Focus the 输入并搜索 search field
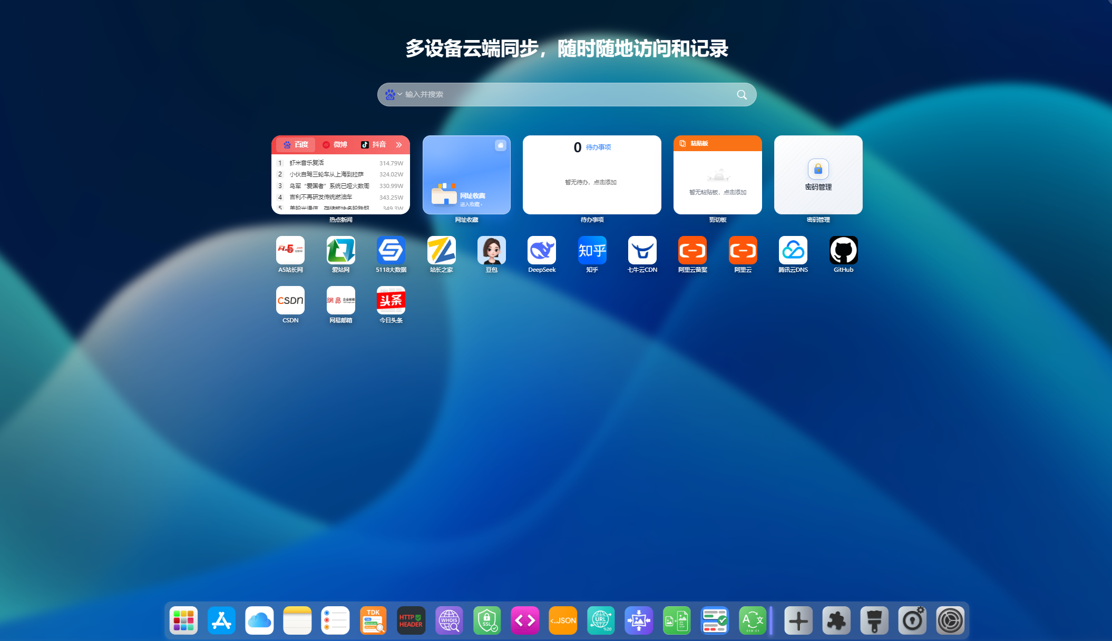The height and width of the screenshot is (641, 1112). tap(567, 95)
